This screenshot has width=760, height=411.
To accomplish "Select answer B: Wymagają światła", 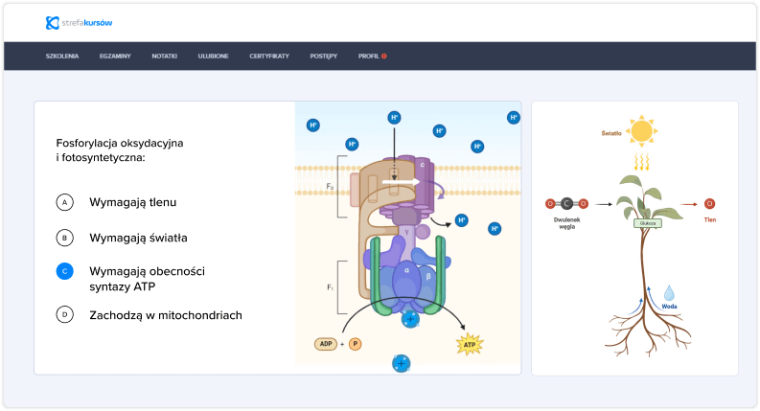I will 65,237.
